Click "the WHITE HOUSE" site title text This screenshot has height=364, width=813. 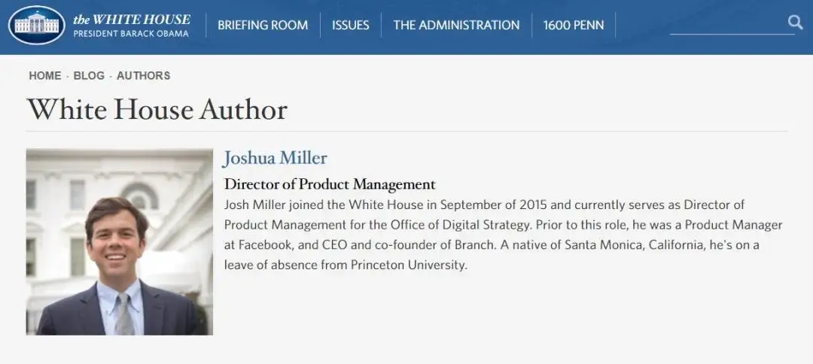tap(132, 20)
